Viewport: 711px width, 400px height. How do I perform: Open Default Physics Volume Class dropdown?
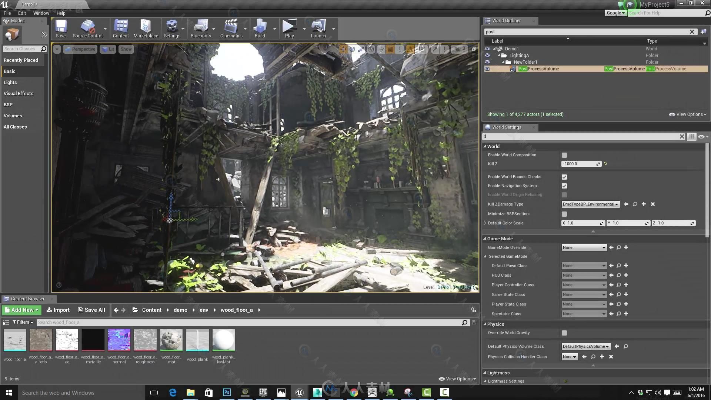pos(585,346)
